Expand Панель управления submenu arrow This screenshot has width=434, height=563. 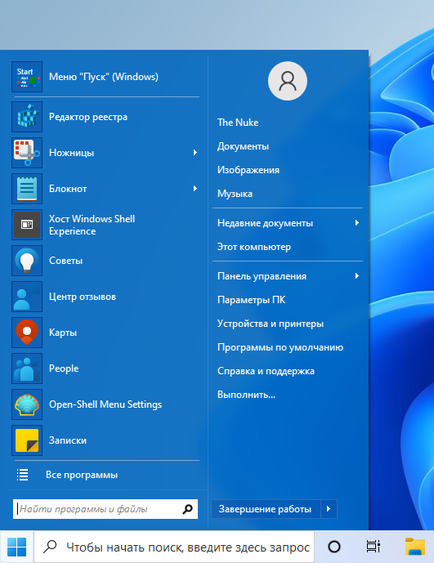(356, 276)
